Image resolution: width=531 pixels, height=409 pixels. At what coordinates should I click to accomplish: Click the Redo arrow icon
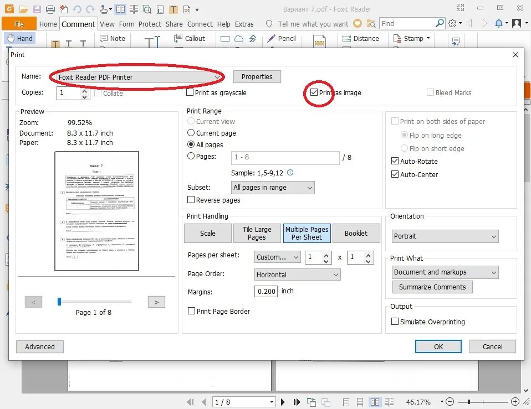point(90,9)
